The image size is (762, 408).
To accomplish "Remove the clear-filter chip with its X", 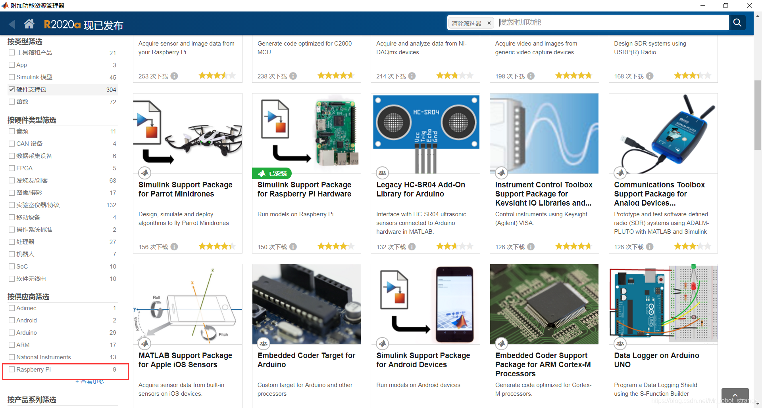I will tap(489, 23).
